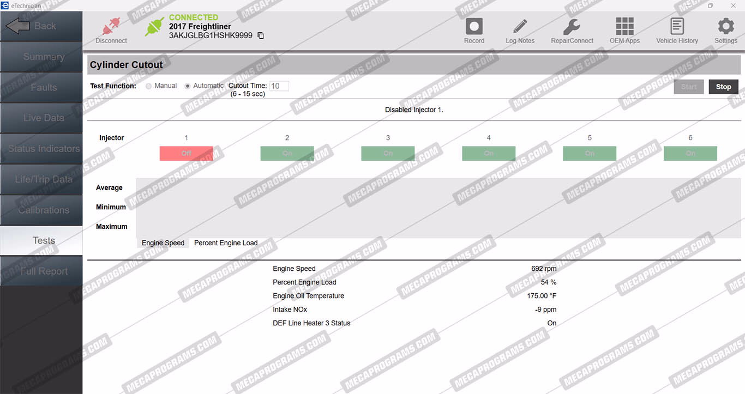Click the Intake NOx -9 ppm value
745x394 pixels.
546,310
